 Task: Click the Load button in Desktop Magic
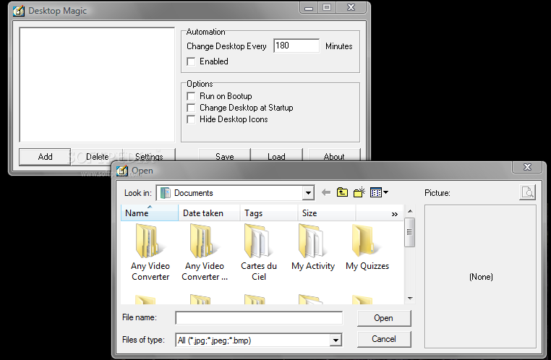click(276, 155)
